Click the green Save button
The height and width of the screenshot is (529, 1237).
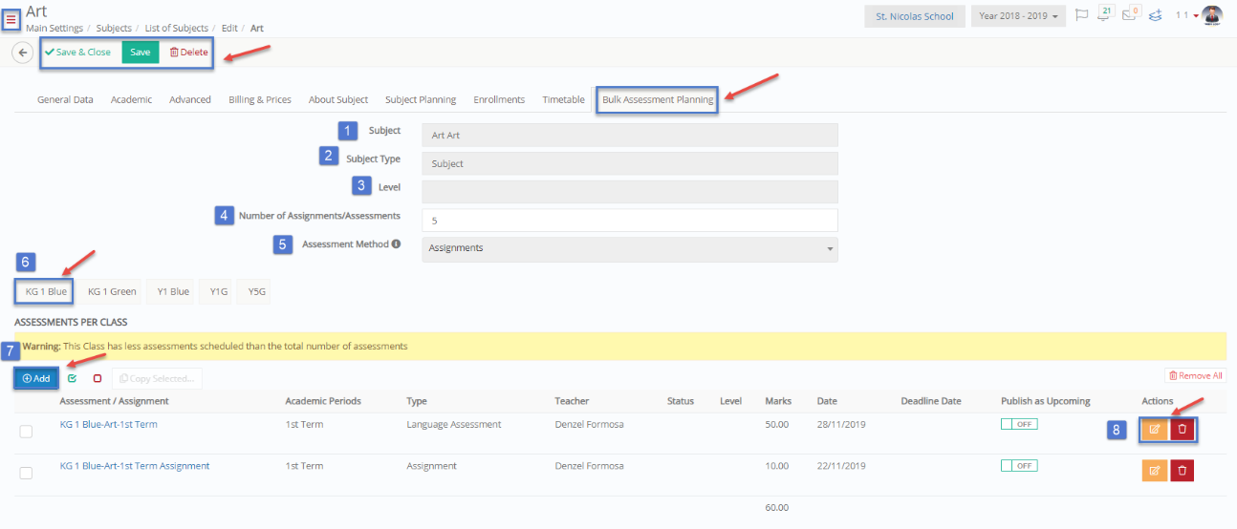[141, 53]
